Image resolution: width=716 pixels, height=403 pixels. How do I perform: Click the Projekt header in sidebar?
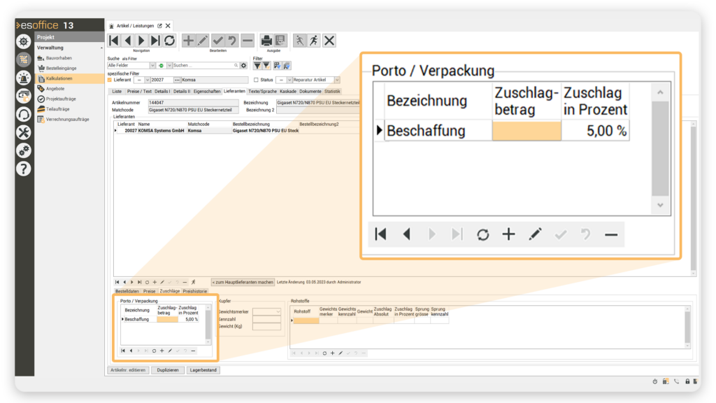coord(69,37)
